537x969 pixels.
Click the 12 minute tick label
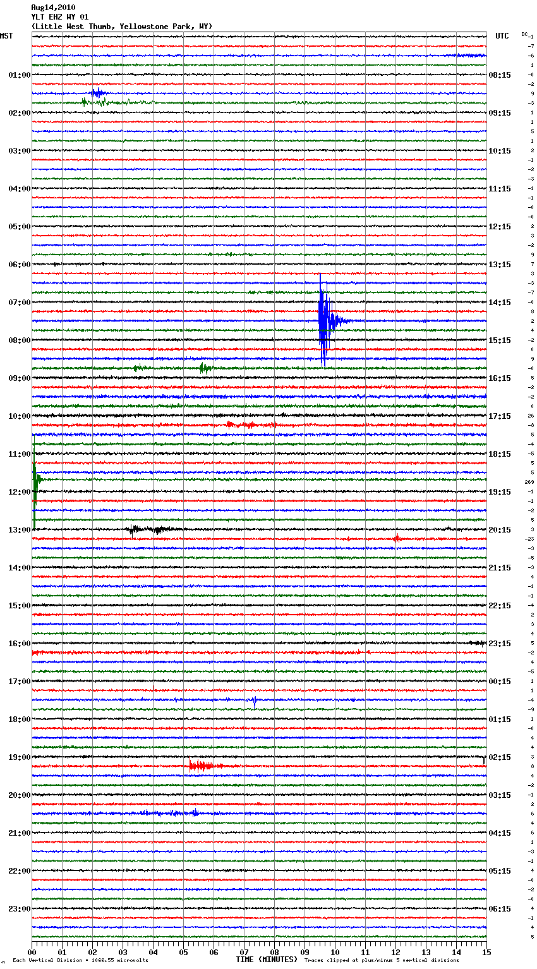coord(396,952)
